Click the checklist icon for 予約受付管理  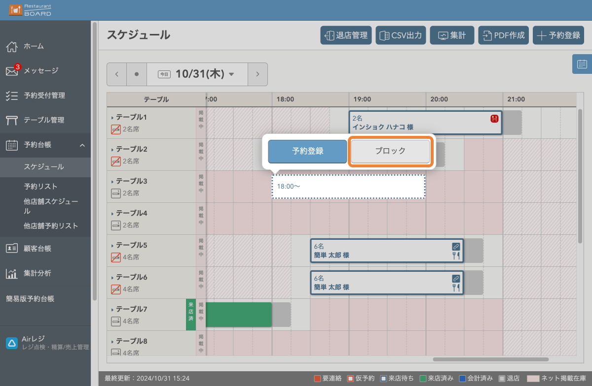pyautogui.click(x=12, y=96)
